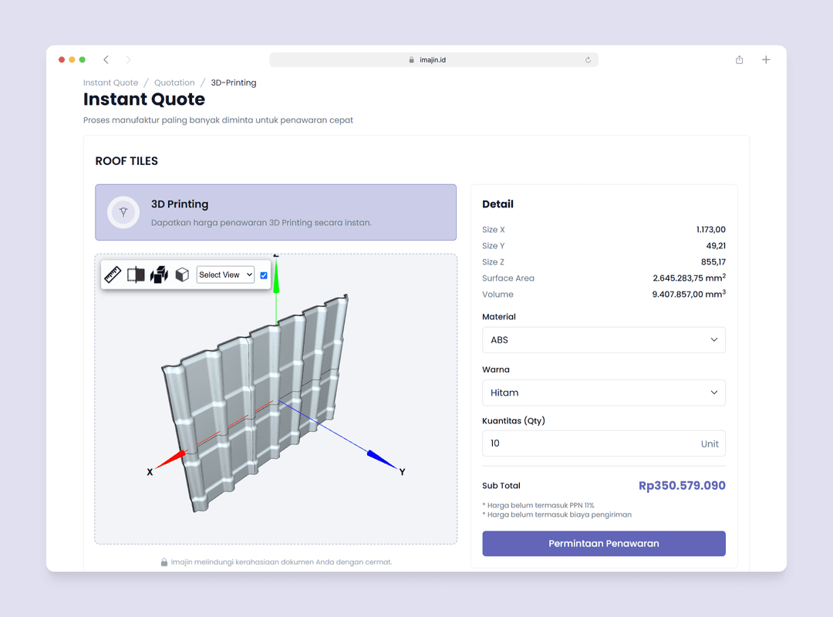This screenshot has width=833, height=617.
Task: Click the exploded cubes icon
Action: (159, 275)
